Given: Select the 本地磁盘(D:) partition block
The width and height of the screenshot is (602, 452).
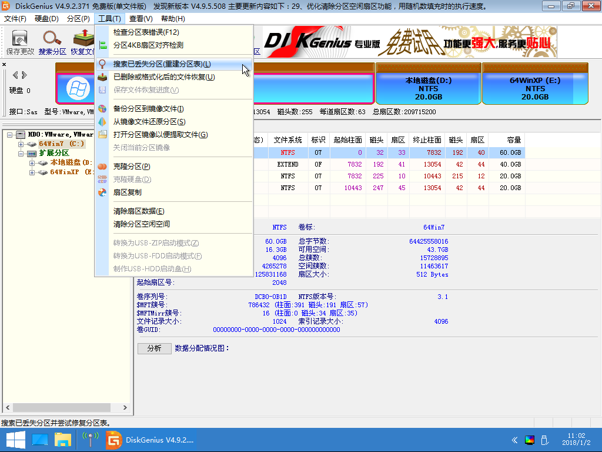Looking at the screenshot, I should [428, 88].
